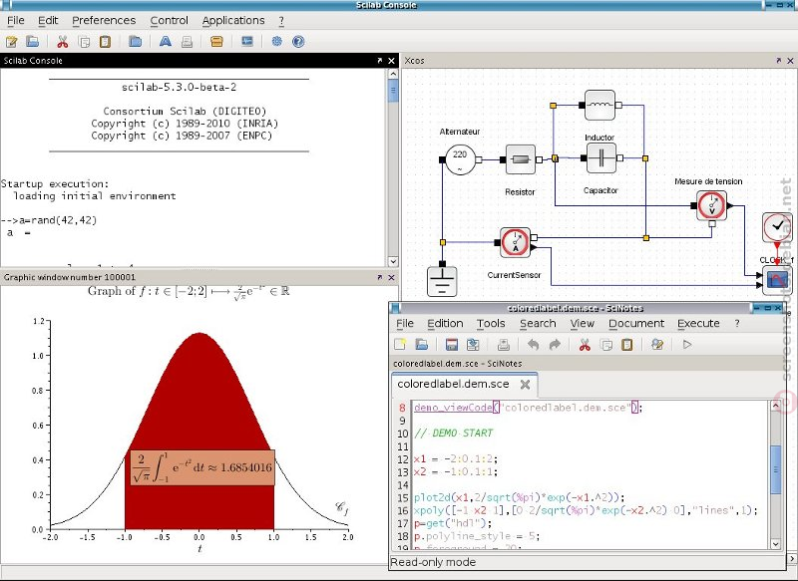Launch Xcos from the console toolbar
The width and height of the screenshot is (798, 581).
247,41
